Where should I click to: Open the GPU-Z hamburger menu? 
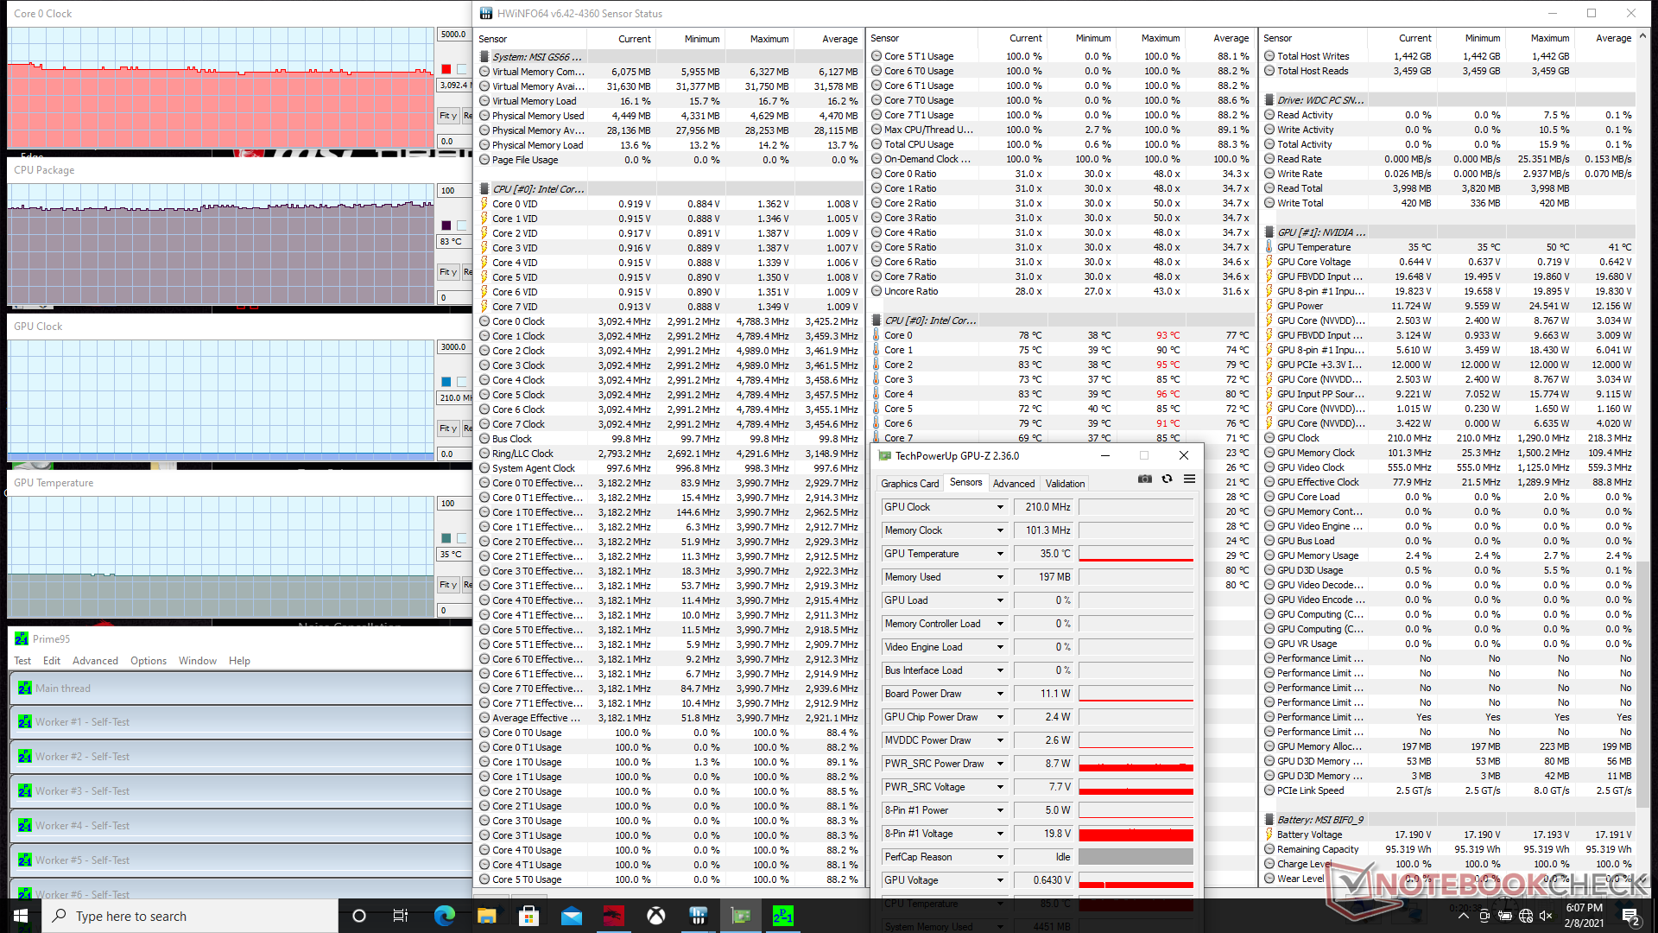click(1189, 479)
